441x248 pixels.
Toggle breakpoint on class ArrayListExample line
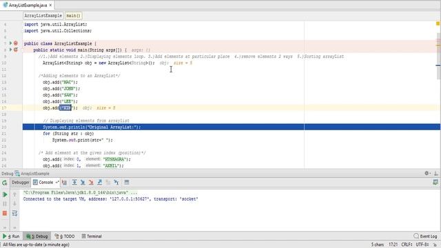[x=16, y=43]
